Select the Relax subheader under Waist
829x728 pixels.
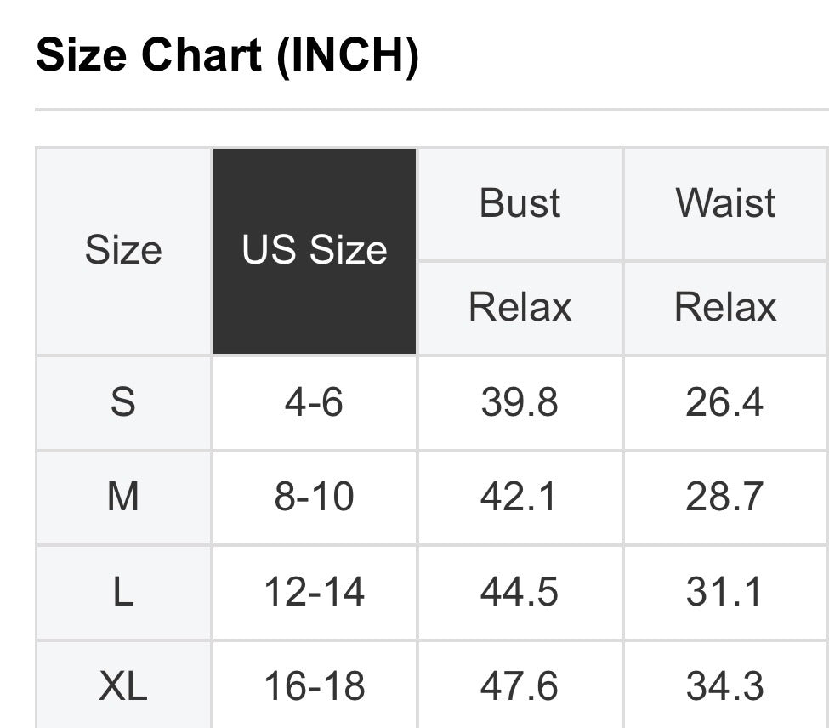coord(725,307)
